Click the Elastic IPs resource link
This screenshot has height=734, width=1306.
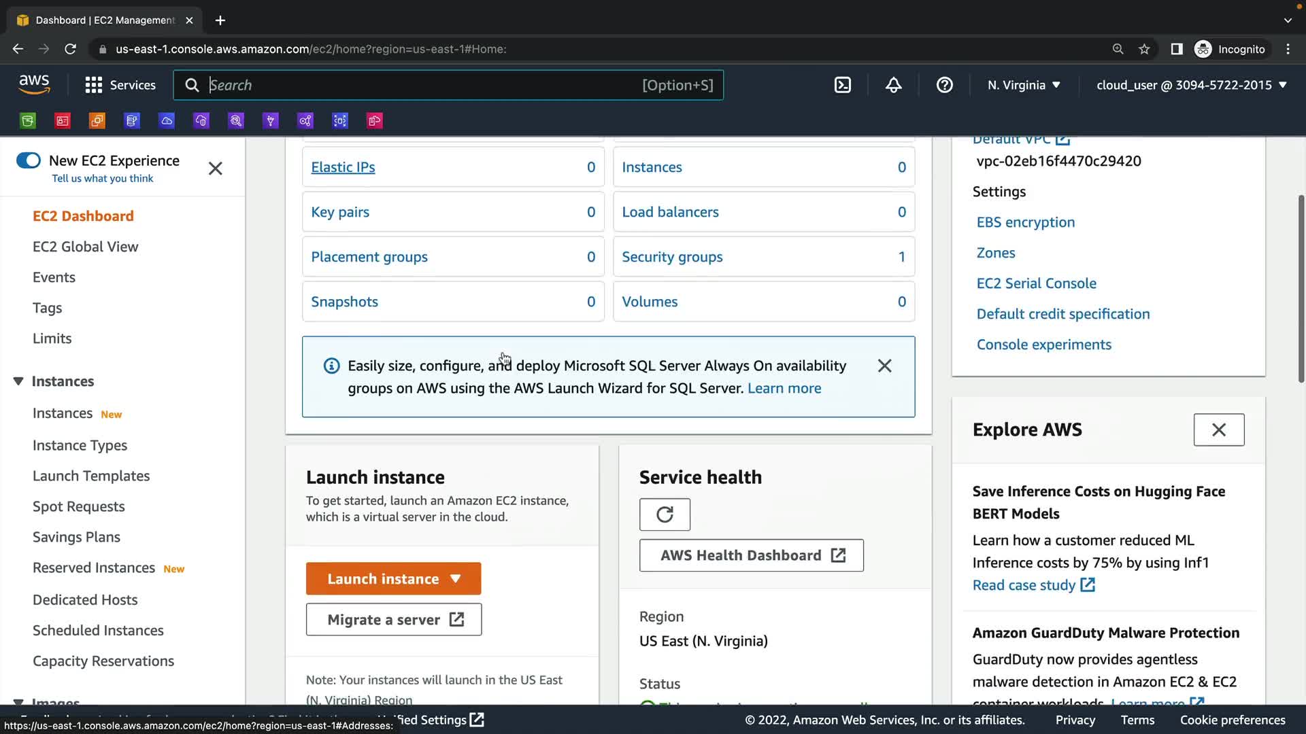[343, 167]
